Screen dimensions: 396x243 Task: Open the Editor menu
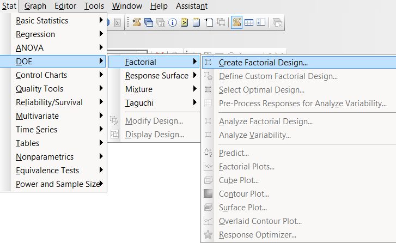65,6
